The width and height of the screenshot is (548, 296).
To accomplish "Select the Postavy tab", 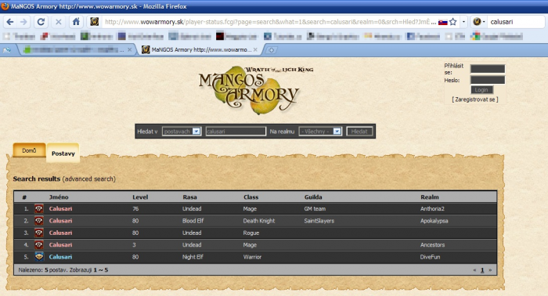I will [x=63, y=153].
